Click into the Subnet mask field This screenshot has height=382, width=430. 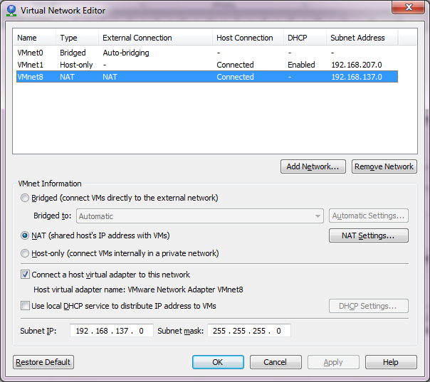point(249,331)
